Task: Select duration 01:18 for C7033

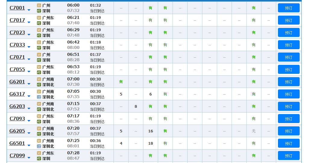Action: (95, 42)
